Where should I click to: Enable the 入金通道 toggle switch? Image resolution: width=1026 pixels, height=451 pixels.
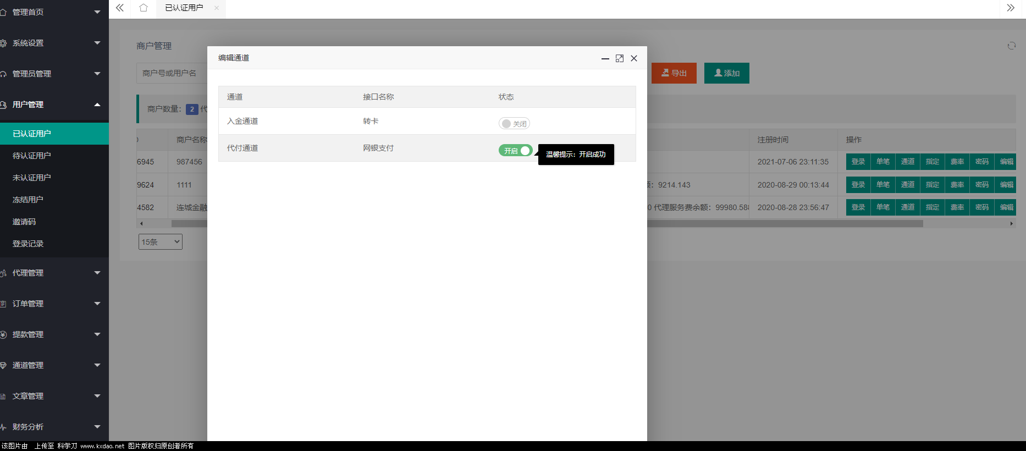tap(514, 124)
